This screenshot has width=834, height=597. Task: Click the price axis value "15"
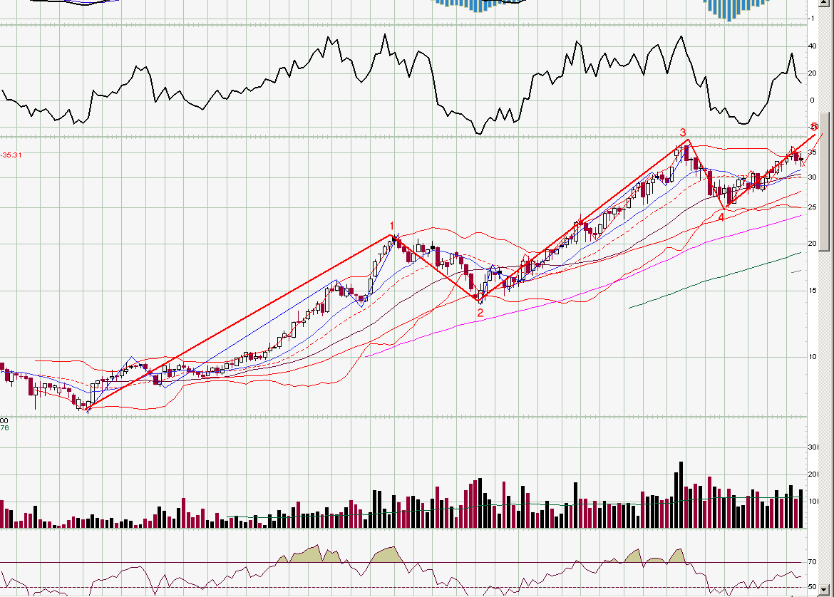click(x=812, y=290)
